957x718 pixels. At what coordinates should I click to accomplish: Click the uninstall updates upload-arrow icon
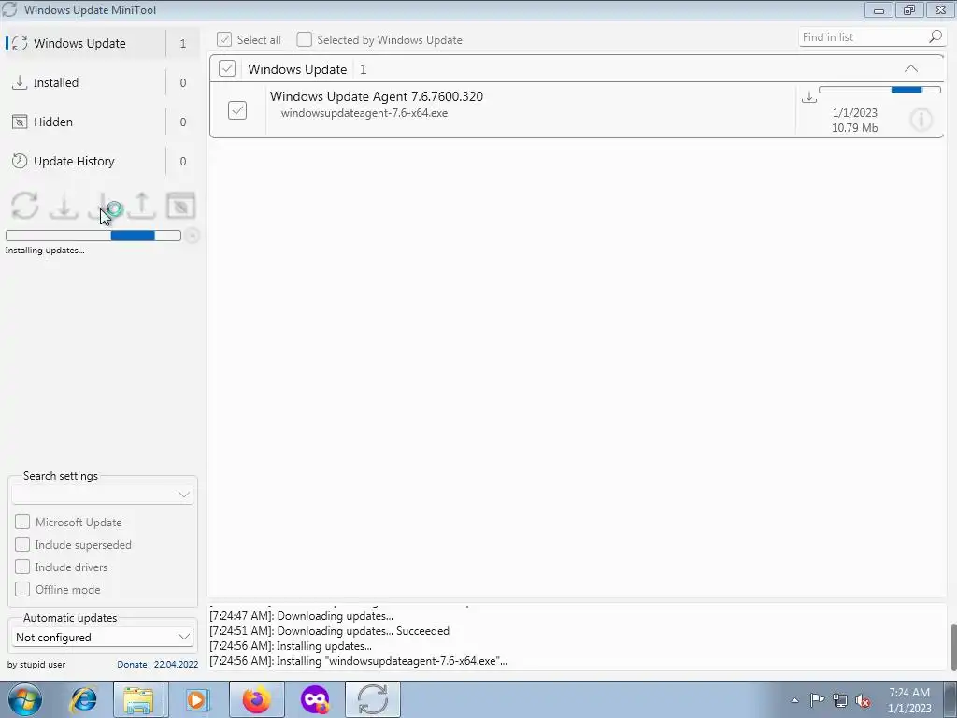(142, 205)
